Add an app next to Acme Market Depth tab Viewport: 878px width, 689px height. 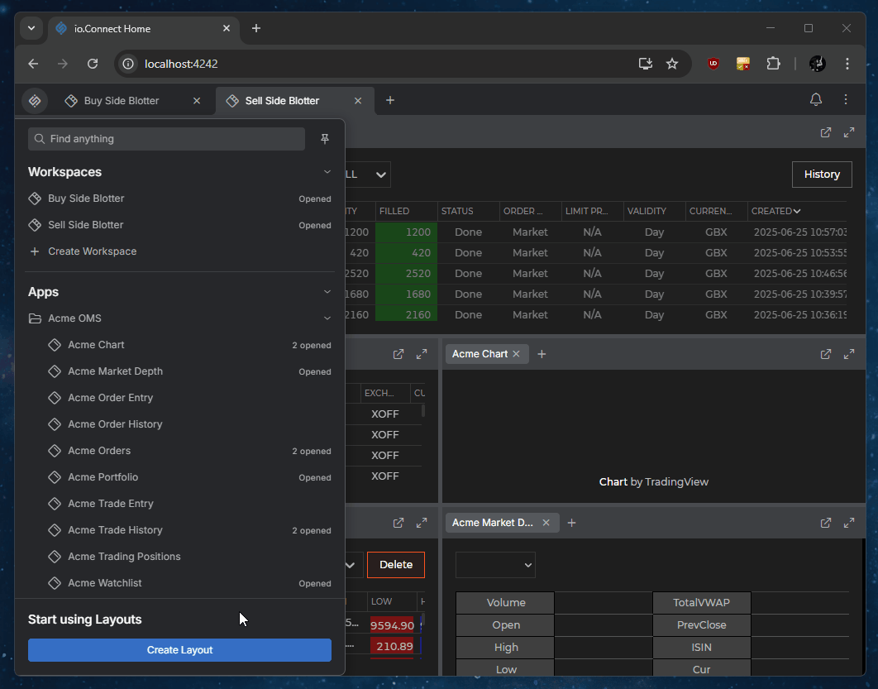(572, 523)
